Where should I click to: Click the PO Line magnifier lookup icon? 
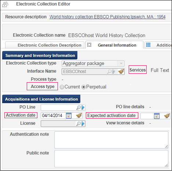(x=78, y=108)
